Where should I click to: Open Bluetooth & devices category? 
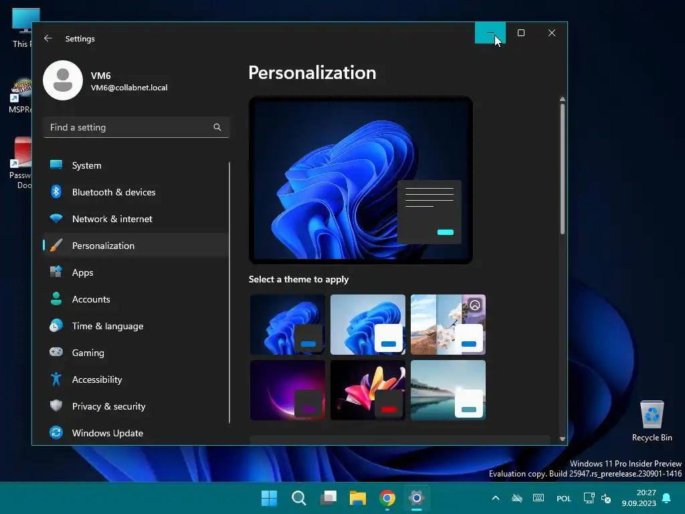136,192
